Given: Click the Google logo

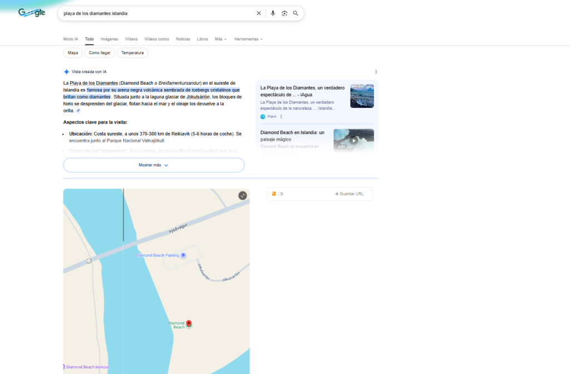Looking at the screenshot, I should click(31, 13).
